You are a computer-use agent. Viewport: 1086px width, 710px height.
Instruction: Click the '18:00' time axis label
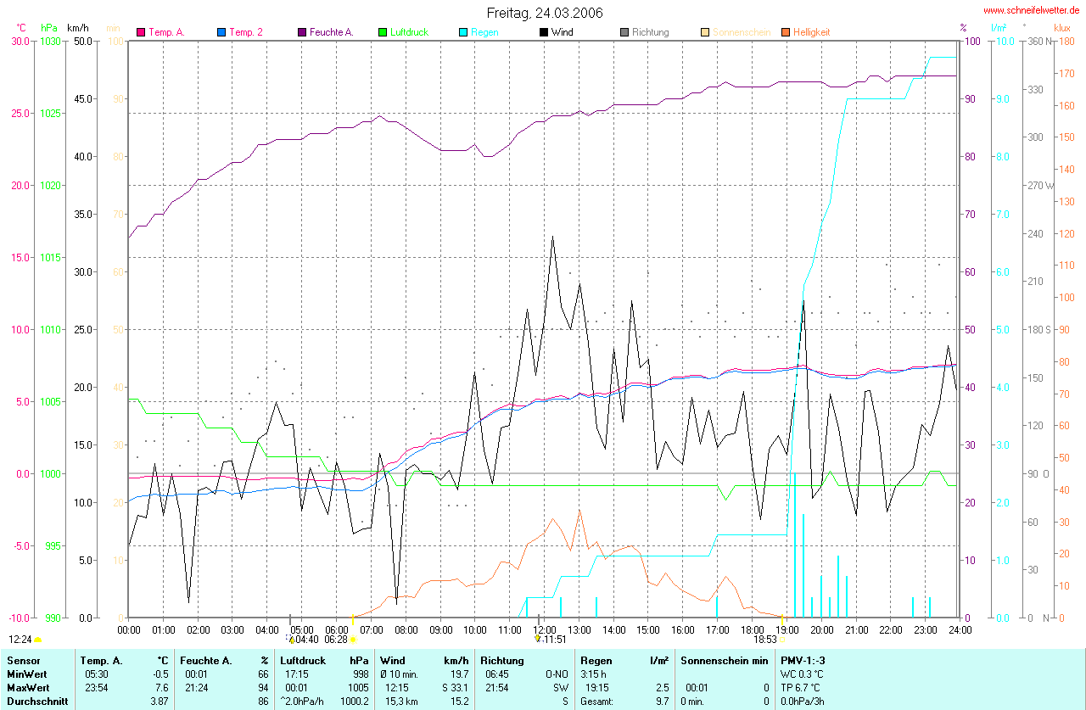[x=752, y=629]
